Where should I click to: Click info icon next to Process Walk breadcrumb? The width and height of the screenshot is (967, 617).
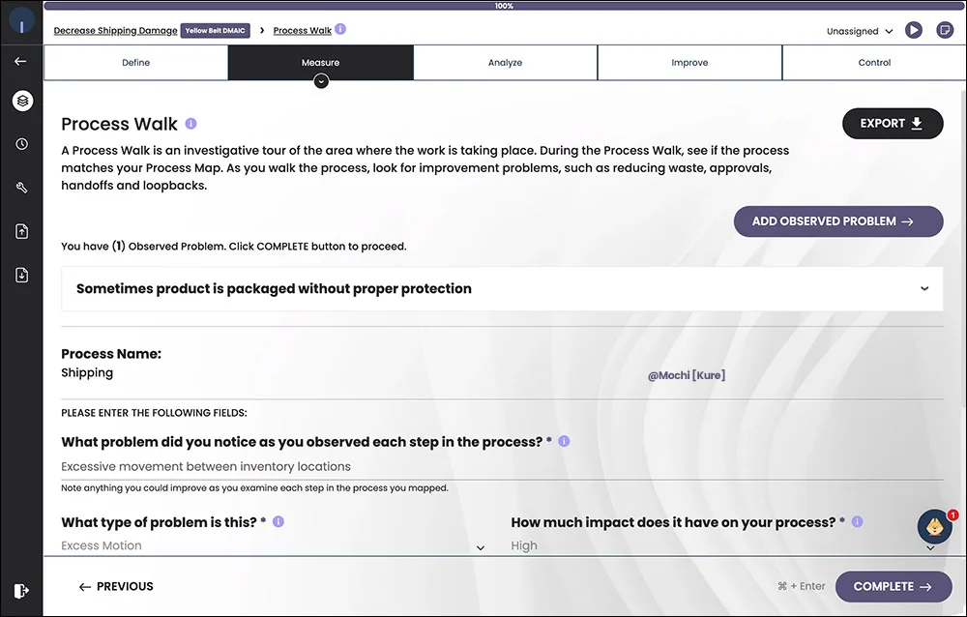click(x=340, y=29)
